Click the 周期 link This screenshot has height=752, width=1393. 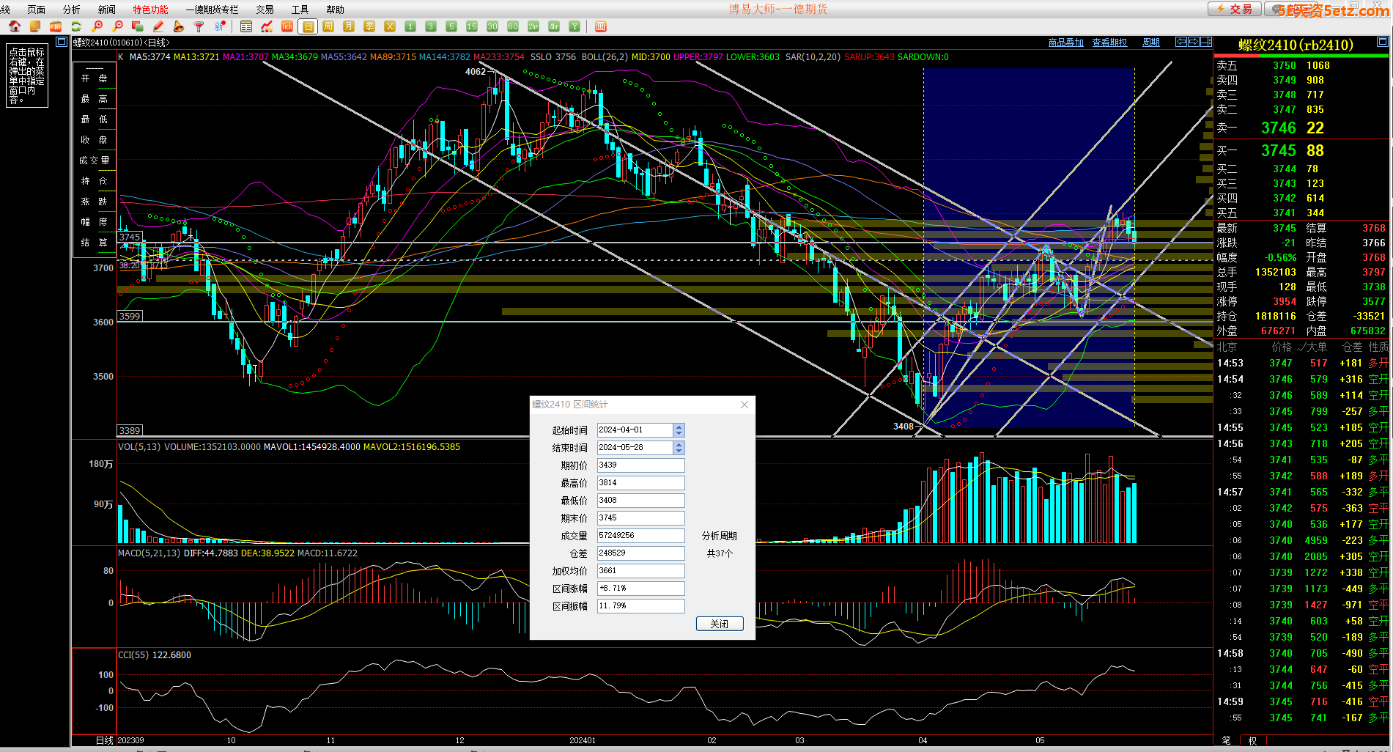1151,43
